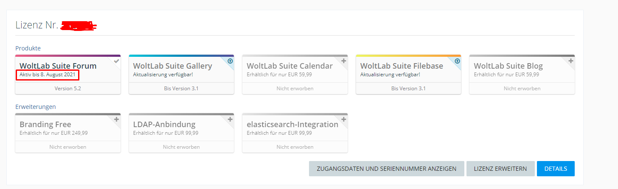Click plus icon on LDAP-Anbindung card

point(230,119)
